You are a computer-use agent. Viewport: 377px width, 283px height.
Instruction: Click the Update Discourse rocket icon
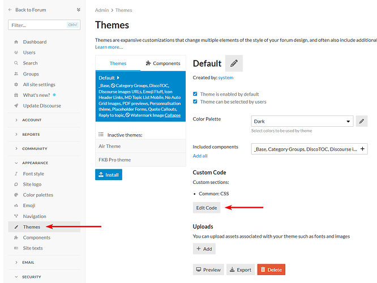[16, 105]
